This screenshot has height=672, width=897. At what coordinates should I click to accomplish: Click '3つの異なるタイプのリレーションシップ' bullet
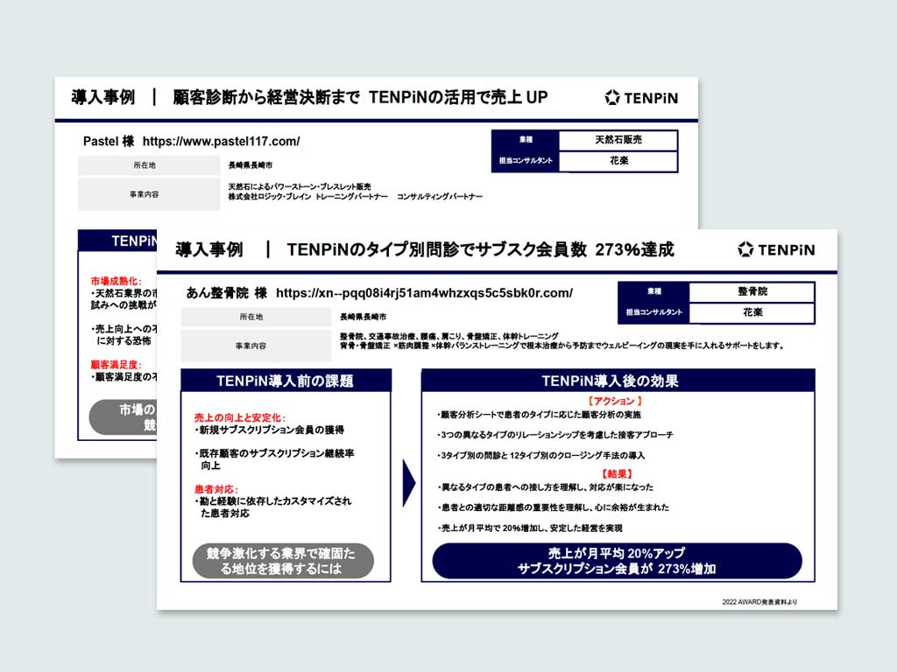click(x=554, y=435)
